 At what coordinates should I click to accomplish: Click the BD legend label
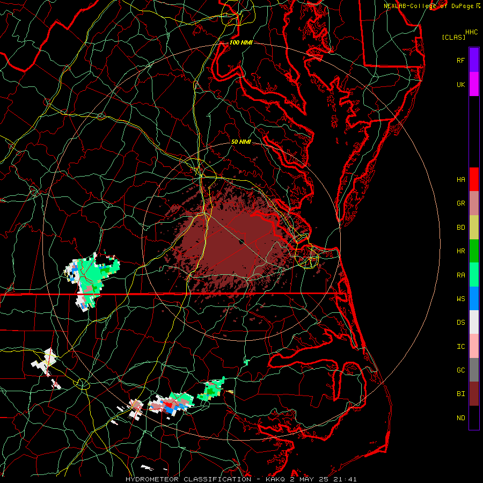point(460,228)
